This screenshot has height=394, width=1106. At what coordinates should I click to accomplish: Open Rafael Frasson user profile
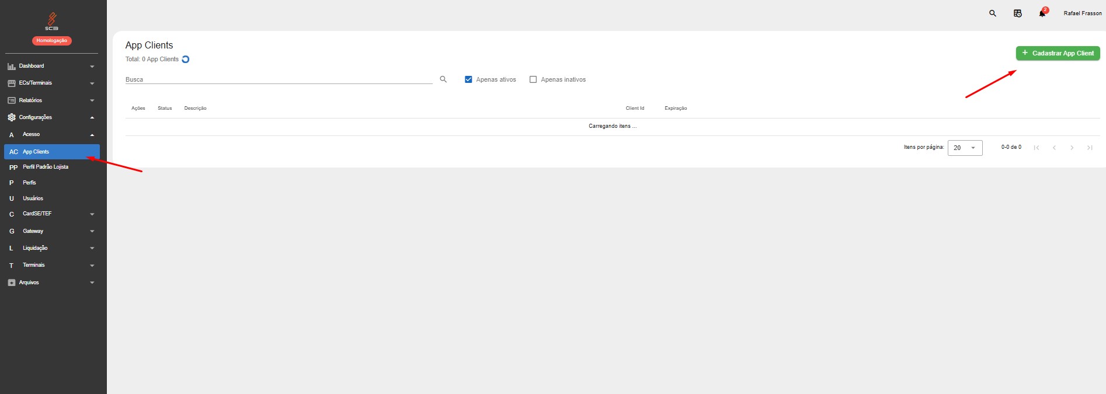1082,13
